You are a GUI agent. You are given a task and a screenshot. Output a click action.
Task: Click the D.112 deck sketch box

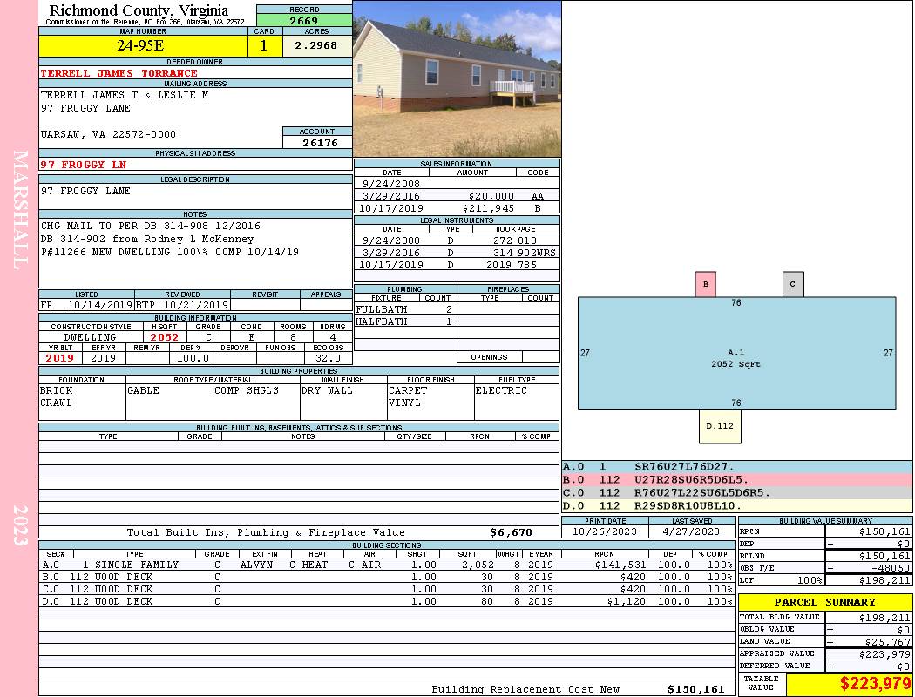click(x=720, y=426)
